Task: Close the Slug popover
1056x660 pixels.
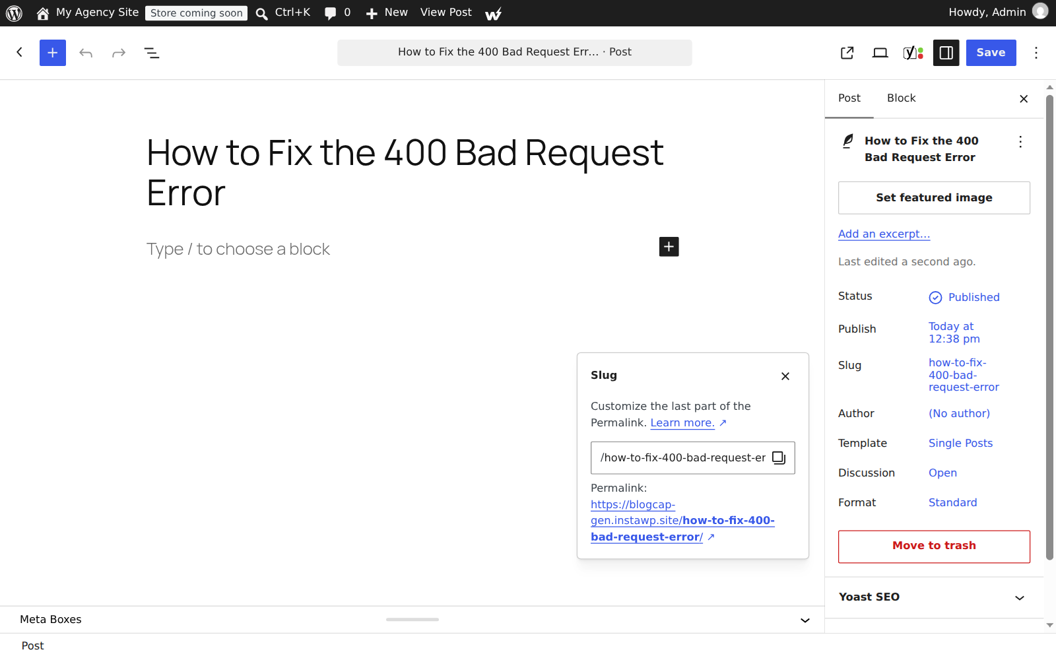Action: point(785,376)
